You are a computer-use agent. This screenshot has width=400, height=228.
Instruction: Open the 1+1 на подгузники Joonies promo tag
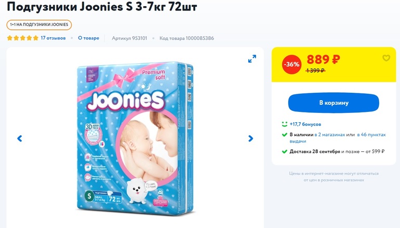(x=39, y=25)
